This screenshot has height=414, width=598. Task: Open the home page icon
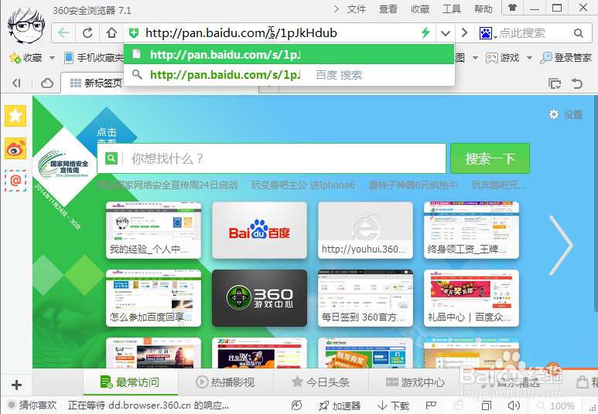click(111, 33)
